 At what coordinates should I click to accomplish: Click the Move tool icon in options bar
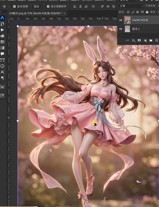pos(4,6)
